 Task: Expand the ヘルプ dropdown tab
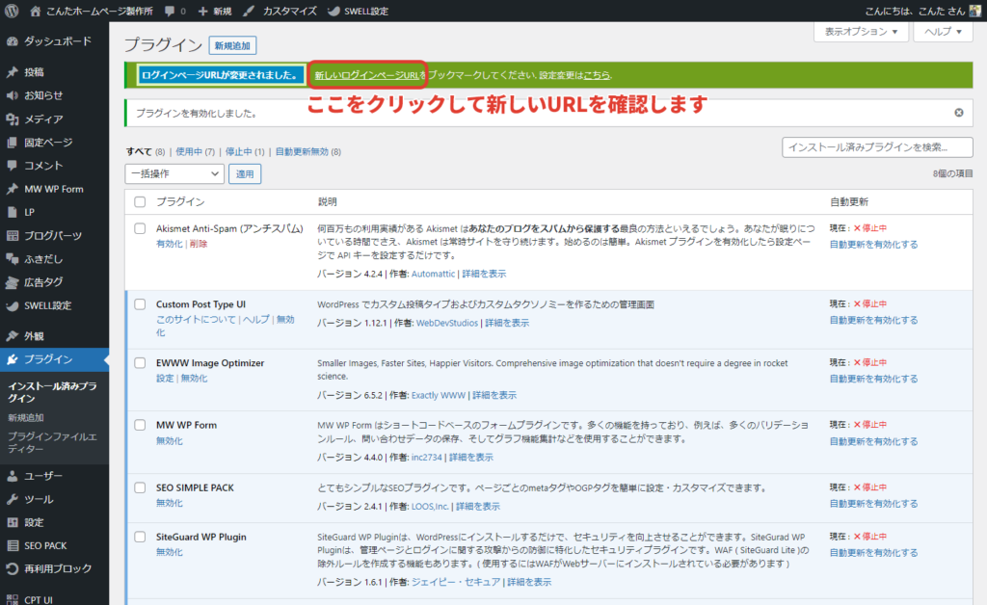tap(943, 32)
